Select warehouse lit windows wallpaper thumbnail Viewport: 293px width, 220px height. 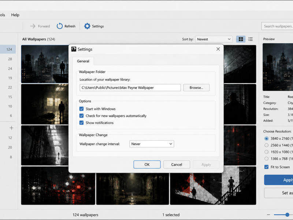45,104
